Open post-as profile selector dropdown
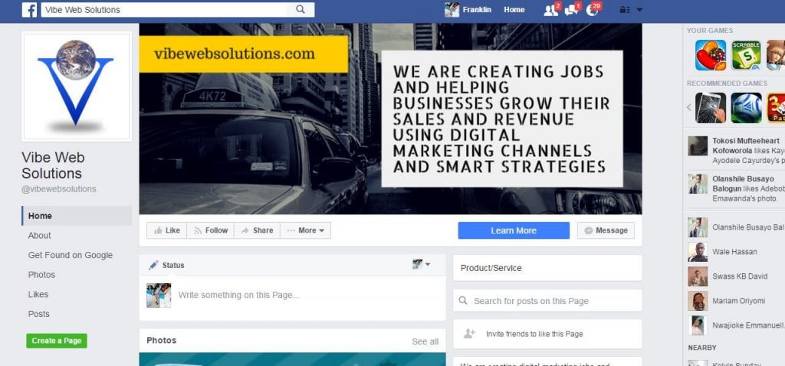The image size is (785, 366). [421, 264]
